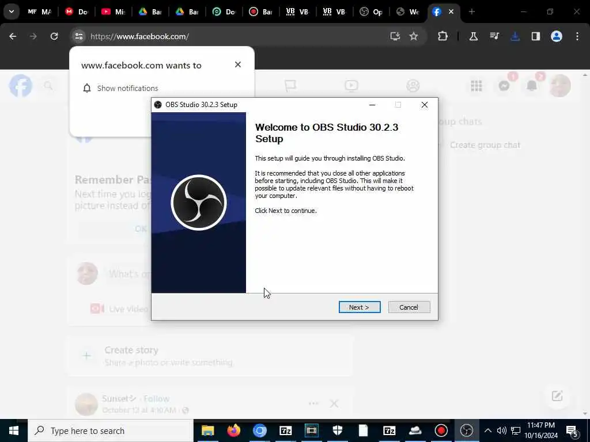Viewport: 590px width, 442px height.
Task: Switch to first VB tab
Action: (297, 12)
